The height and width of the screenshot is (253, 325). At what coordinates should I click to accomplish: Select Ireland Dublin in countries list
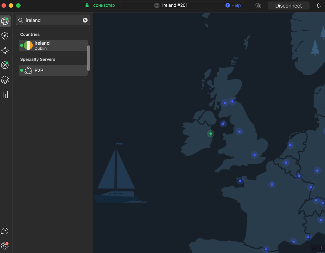(x=53, y=45)
